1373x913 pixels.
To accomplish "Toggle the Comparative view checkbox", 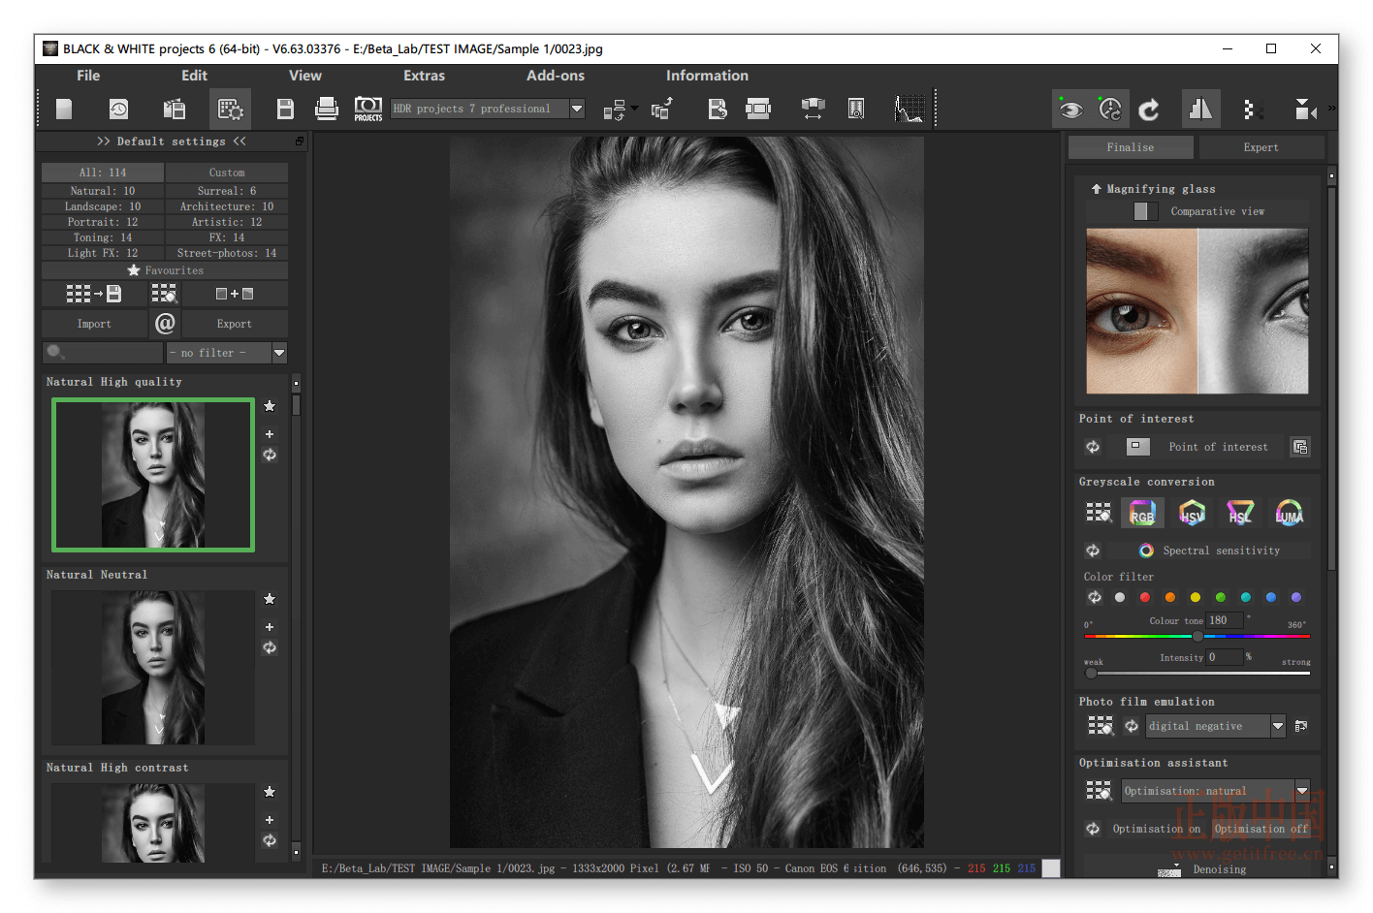I will 1146,211.
